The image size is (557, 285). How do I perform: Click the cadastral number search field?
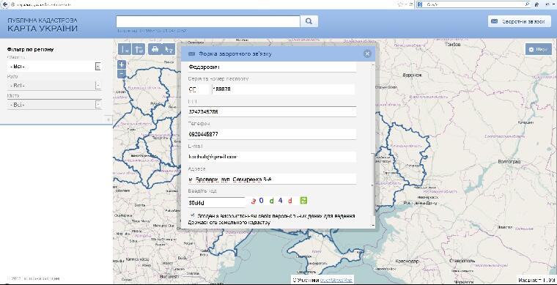coord(208,21)
